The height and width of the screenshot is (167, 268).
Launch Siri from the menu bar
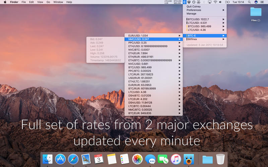[x=256, y=2]
